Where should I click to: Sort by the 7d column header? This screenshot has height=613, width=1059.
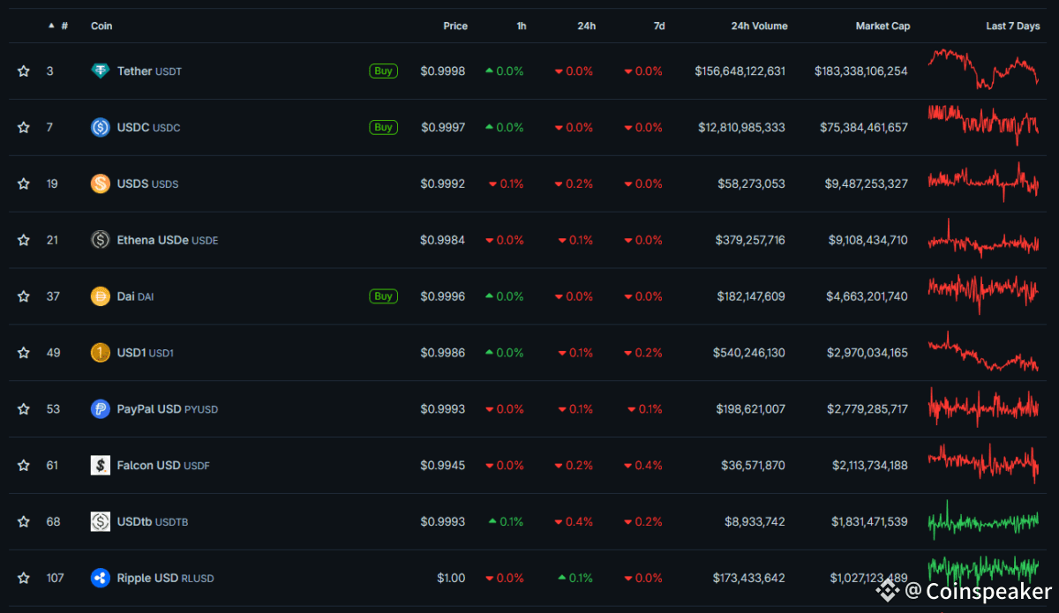coord(659,26)
